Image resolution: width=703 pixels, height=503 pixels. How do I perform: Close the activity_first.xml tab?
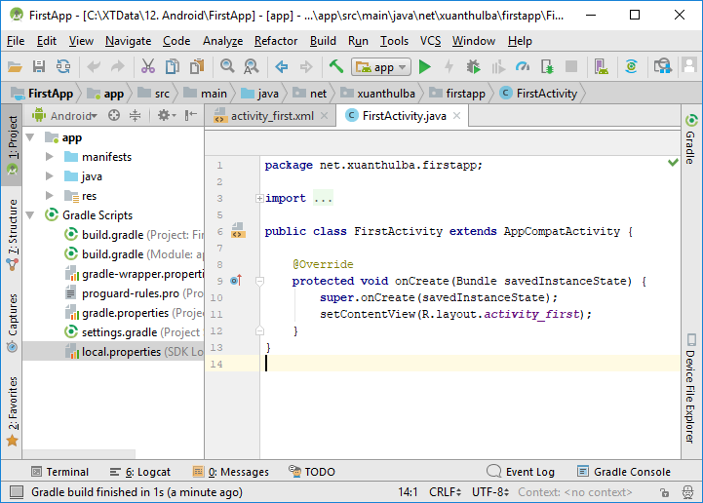point(324,116)
